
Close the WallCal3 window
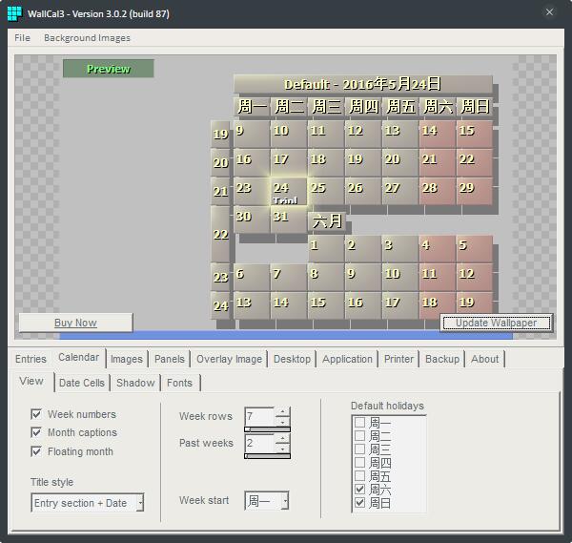pyautogui.click(x=549, y=12)
